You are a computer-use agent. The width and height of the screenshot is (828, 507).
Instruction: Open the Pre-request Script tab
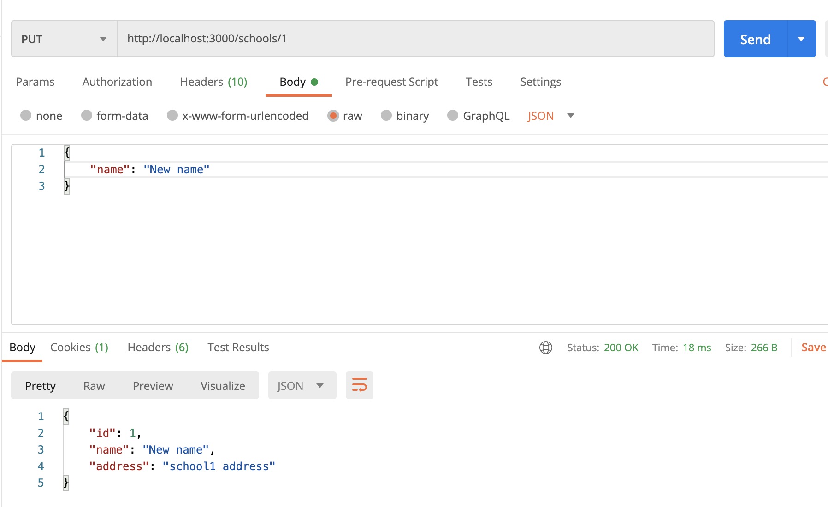point(391,82)
